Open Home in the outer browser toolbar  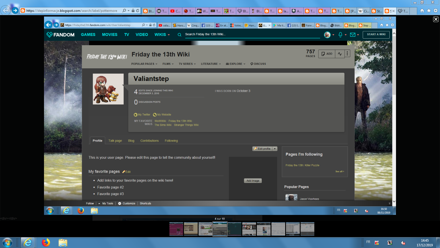coord(422,11)
